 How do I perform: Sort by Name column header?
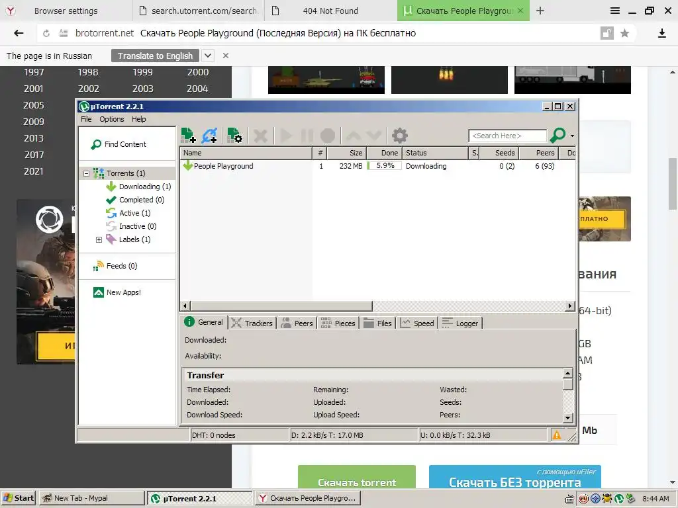[246, 153]
